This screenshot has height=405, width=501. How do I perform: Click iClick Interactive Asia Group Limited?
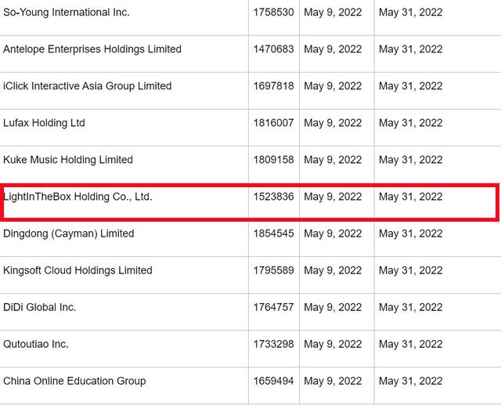point(87,86)
